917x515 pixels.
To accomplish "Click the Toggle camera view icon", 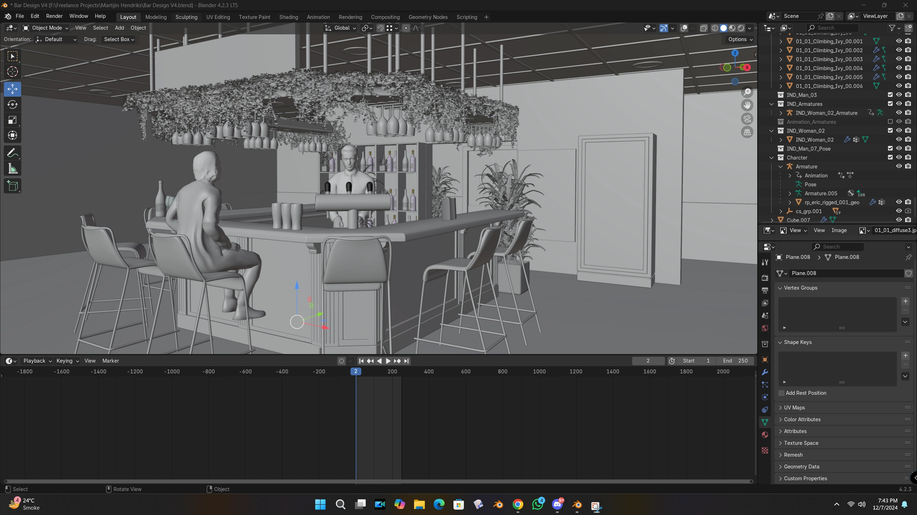I will (x=747, y=119).
